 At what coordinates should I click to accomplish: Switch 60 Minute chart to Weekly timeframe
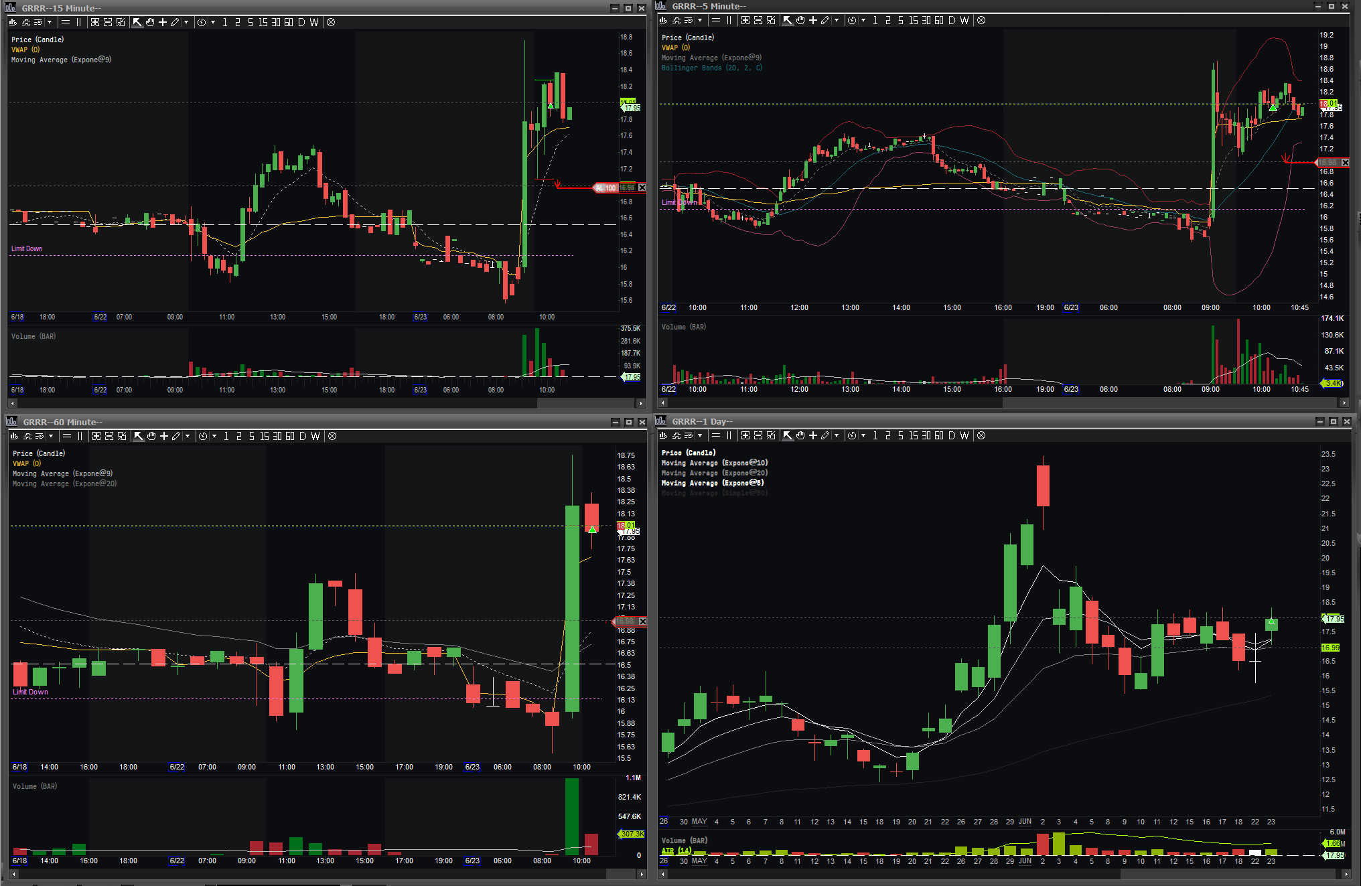tap(315, 436)
